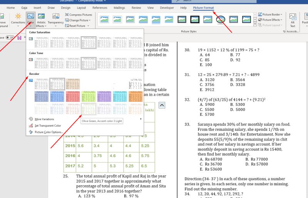Click the '2015' row label in table
This screenshot has width=308, height=198.
point(70,146)
